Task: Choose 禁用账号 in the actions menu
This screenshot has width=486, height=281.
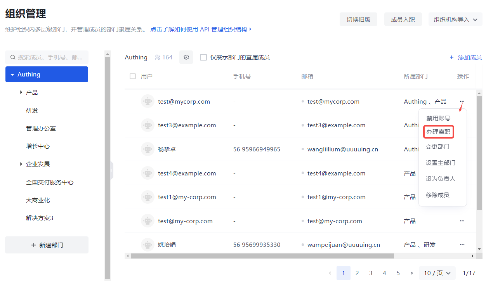Action: [438, 118]
